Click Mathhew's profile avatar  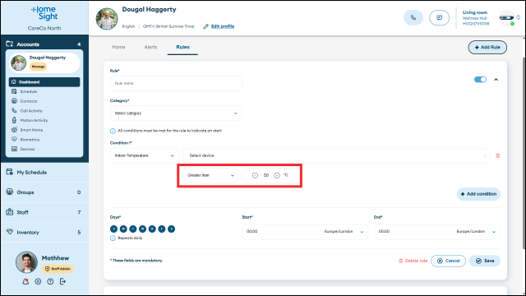[x=26, y=262]
